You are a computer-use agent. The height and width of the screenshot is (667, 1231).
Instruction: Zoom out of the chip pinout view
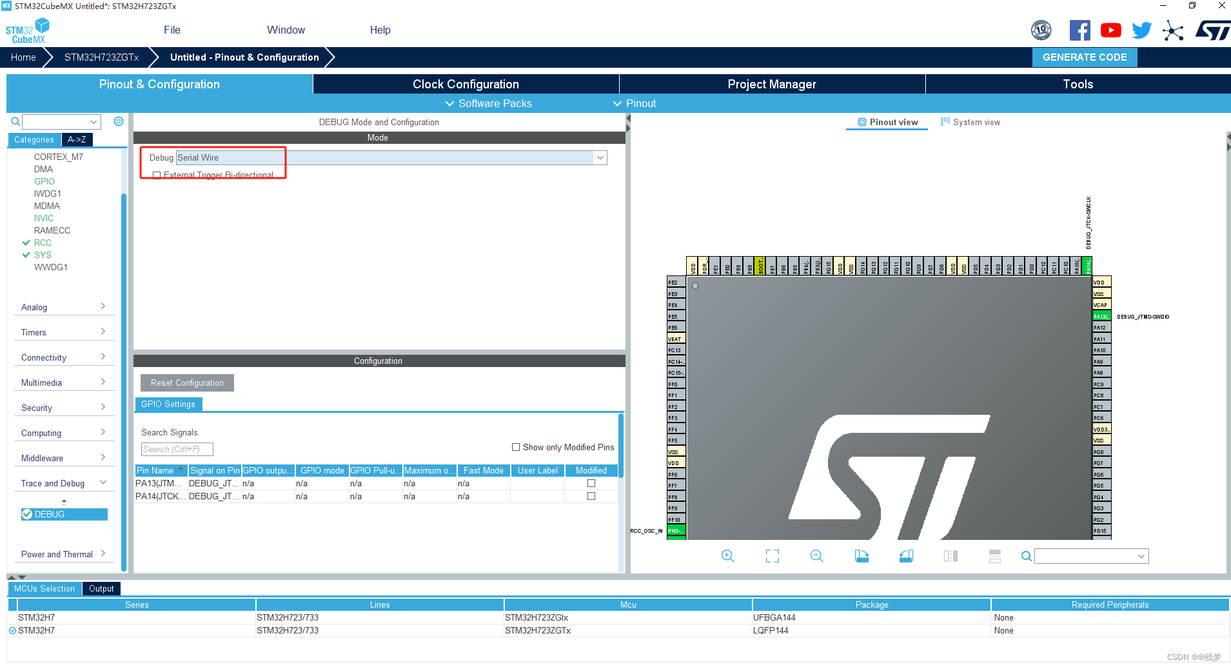click(816, 556)
